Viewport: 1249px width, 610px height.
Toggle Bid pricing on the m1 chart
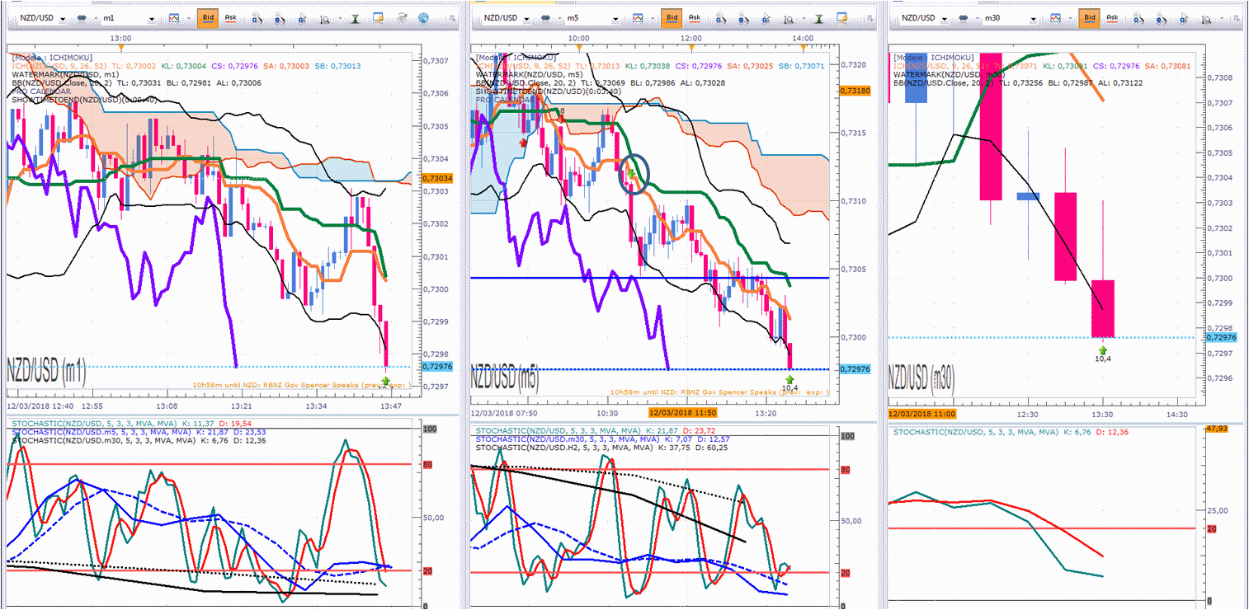coord(208,17)
